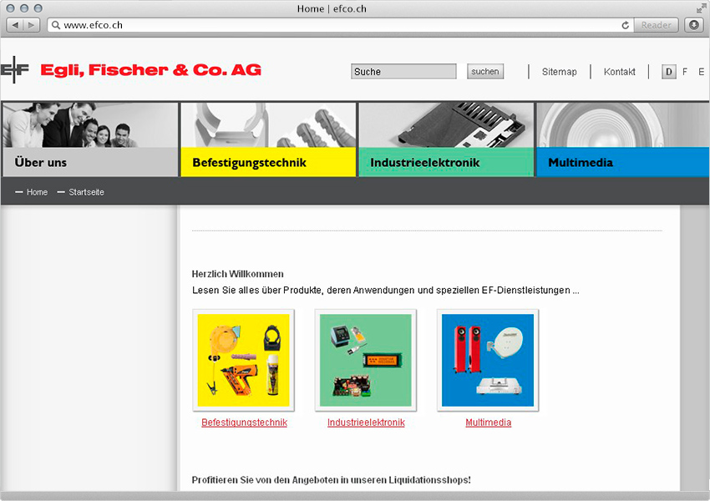The height and width of the screenshot is (501, 710).
Task: Open the Über uns navigation tab
Action: point(90,162)
